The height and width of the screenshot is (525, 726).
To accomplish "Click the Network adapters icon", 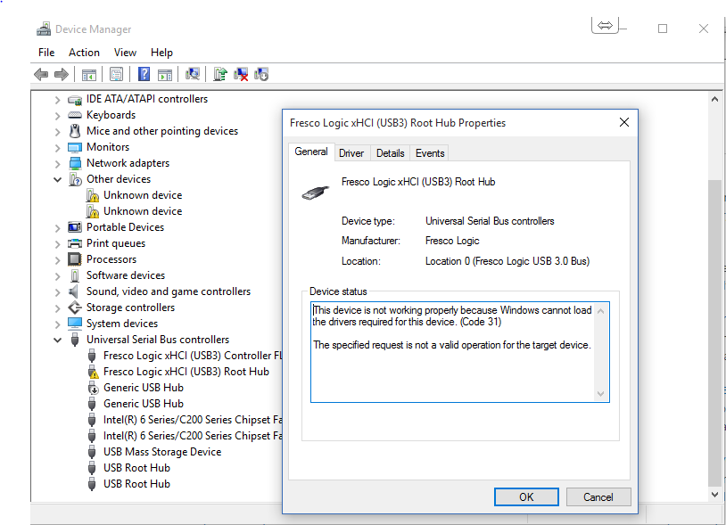I will [75, 163].
